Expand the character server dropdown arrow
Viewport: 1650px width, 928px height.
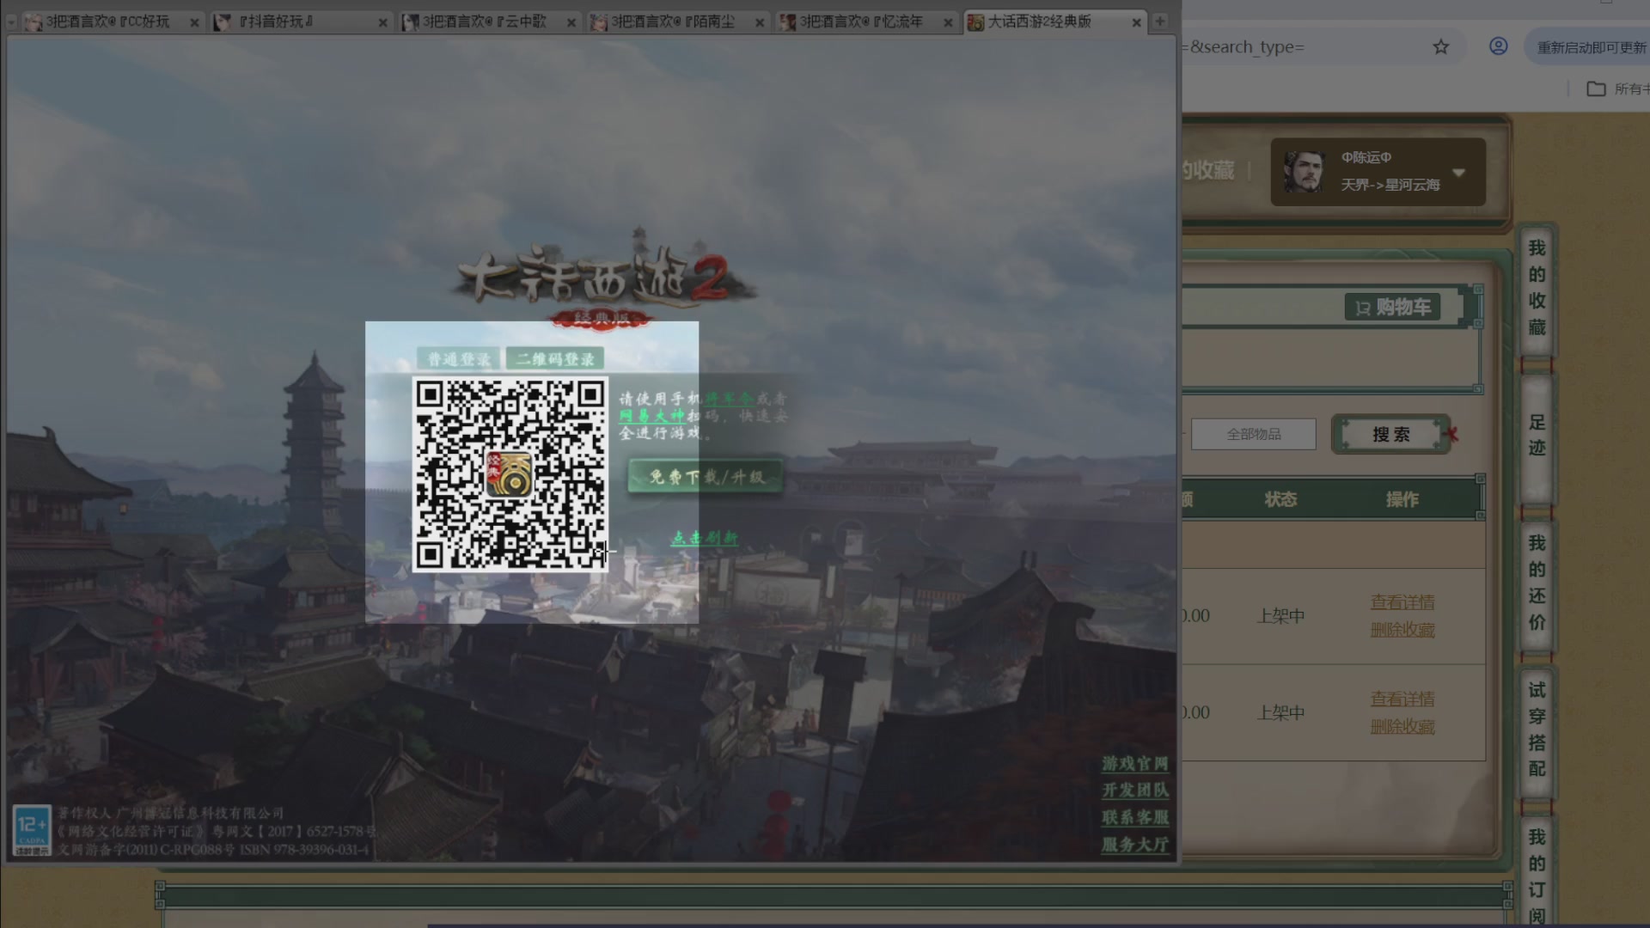[x=1458, y=172]
